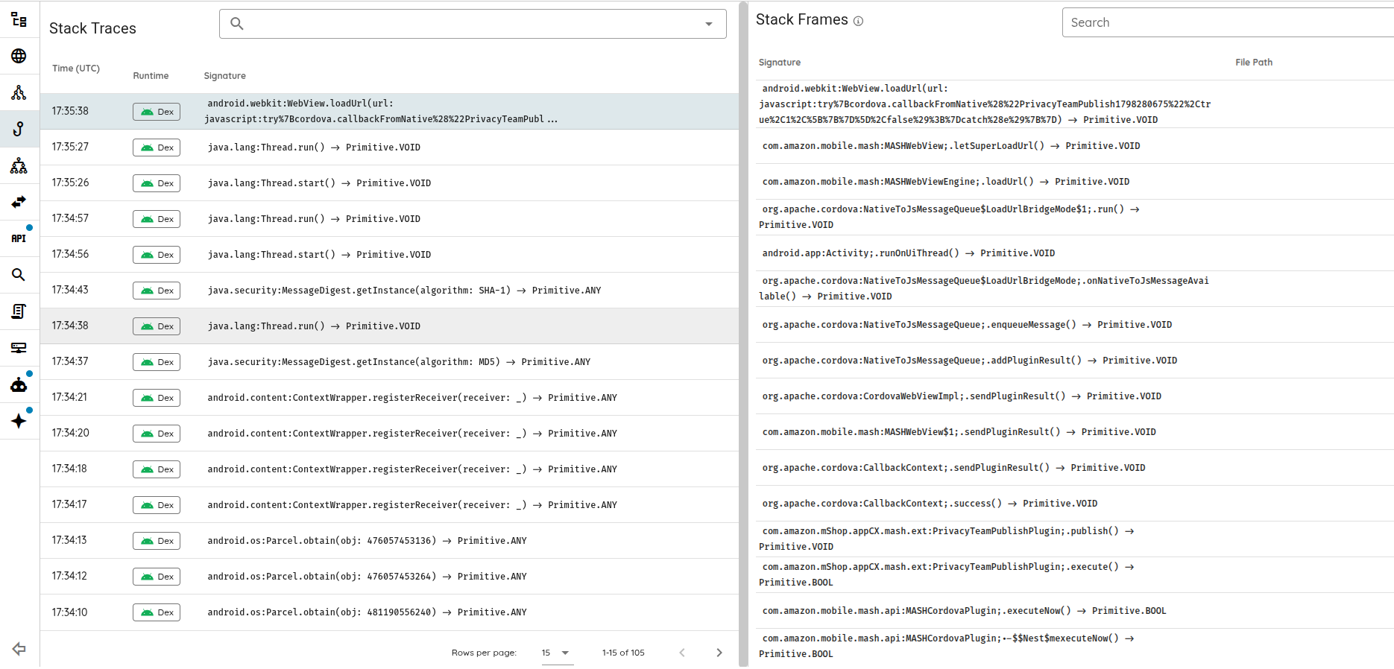Viewport: 1394px width, 669px height.
Task: Click the Time (UTC) column header
Action: [76, 69]
